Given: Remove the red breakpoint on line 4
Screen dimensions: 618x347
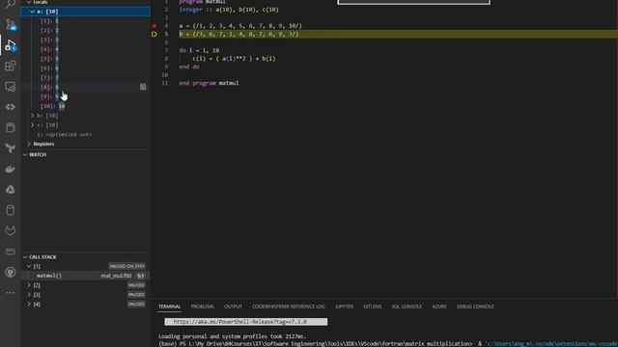Looking at the screenshot, I should click(154, 26).
